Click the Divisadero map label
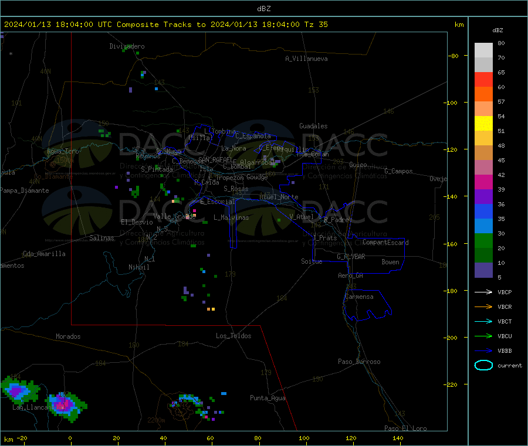Image resolution: width=528 pixels, height=446 pixels. 127,46
